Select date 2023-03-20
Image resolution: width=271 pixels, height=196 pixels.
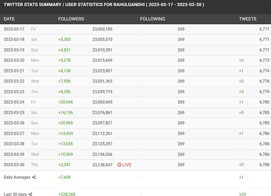click(x=14, y=60)
